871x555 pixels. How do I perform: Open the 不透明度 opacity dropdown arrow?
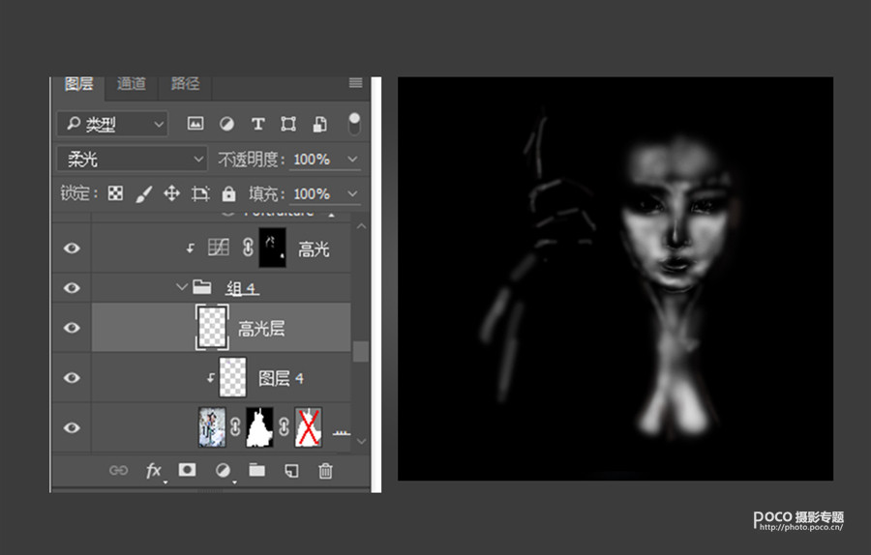[352, 159]
